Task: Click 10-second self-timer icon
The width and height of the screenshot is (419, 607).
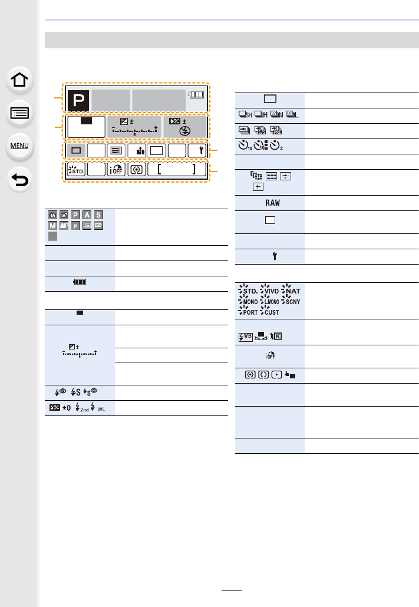Action: [245, 146]
